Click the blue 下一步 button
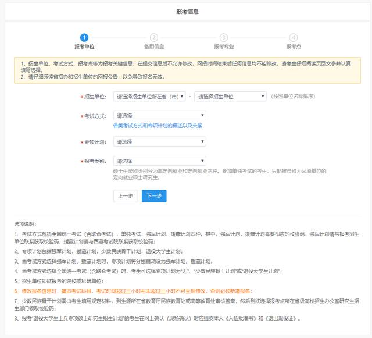The image size is (372, 338). click(x=154, y=196)
